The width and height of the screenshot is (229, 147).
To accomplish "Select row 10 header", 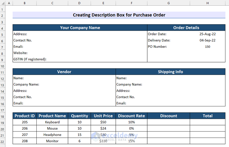I will (x=2, y=66).
